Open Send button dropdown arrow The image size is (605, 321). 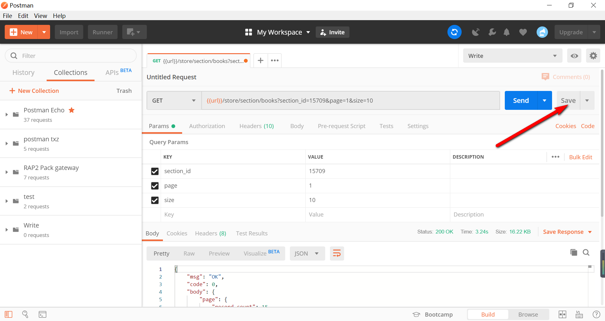tap(544, 100)
